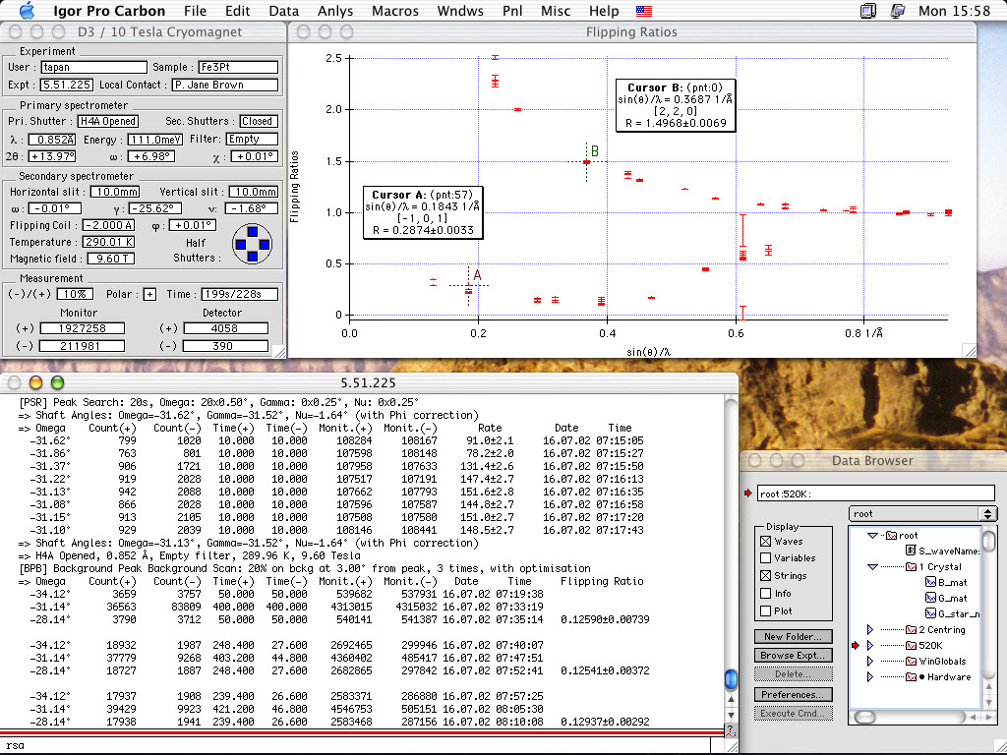Click the Sample field showing Fe3Pt

(x=238, y=67)
